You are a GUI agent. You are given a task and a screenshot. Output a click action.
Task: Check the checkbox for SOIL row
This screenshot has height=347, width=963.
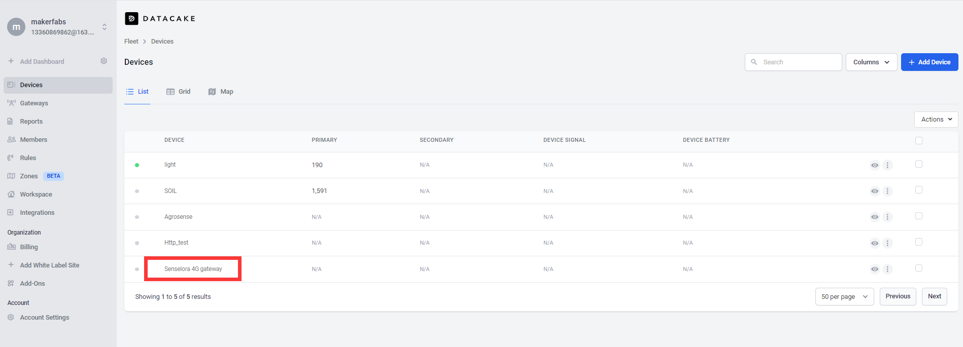[x=919, y=190]
